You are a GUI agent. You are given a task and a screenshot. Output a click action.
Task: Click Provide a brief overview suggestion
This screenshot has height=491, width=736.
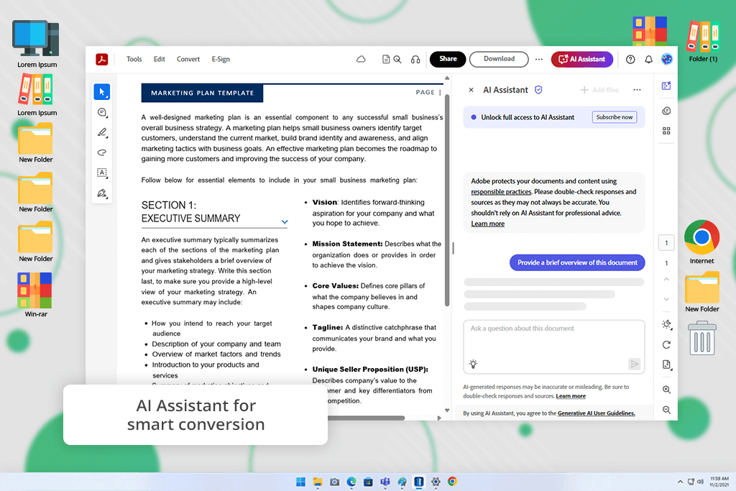[577, 262]
